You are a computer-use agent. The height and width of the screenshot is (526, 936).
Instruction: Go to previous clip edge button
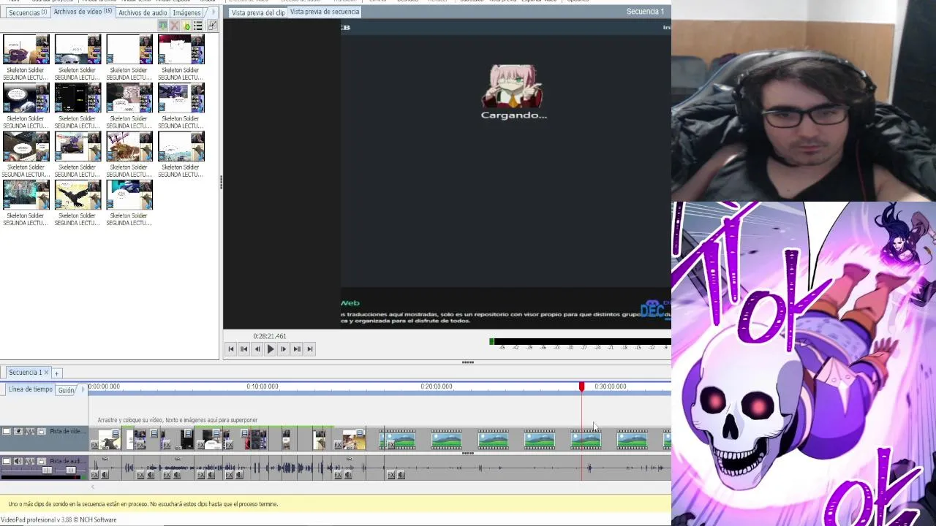(x=244, y=349)
